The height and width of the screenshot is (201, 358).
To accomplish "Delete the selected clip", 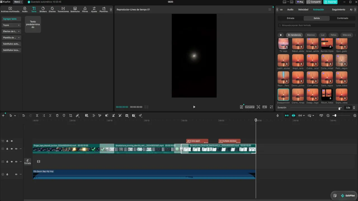I will 57,116.
